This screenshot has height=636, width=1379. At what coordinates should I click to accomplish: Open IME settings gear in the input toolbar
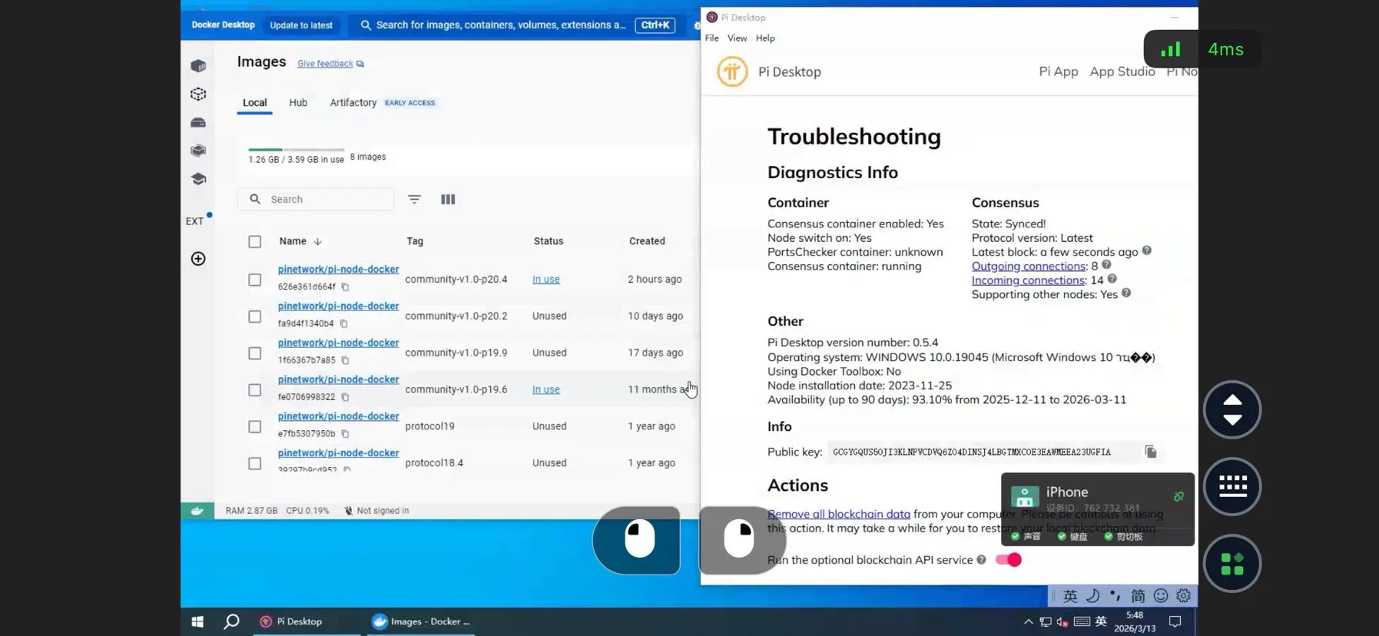(x=1183, y=595)
